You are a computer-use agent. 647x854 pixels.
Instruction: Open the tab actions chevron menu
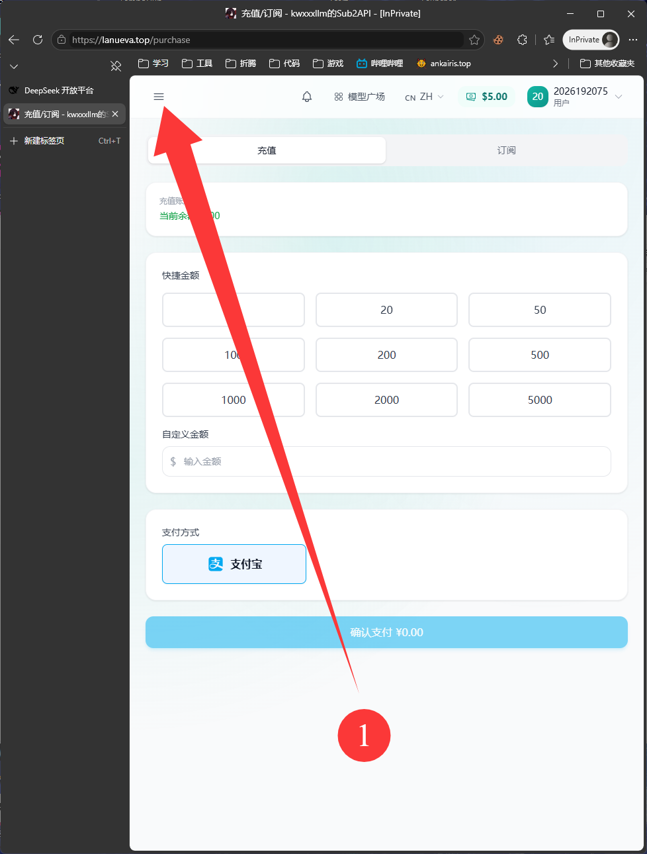14,66
